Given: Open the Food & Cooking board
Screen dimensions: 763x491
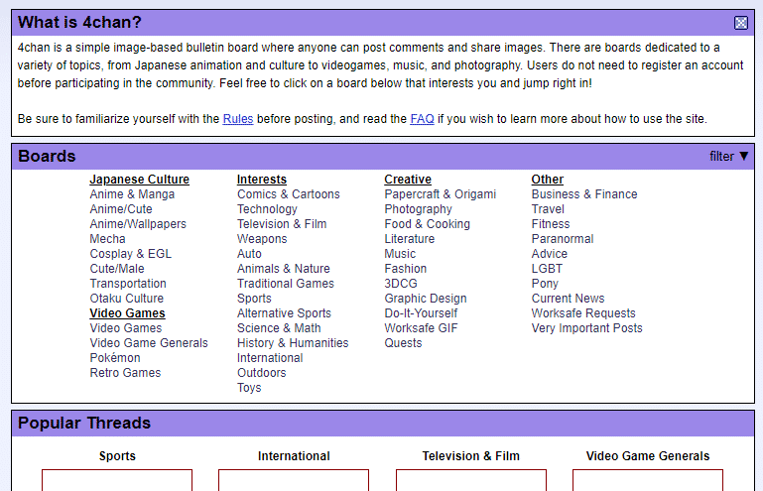Looking at the screenshot, I should (427, 224).
